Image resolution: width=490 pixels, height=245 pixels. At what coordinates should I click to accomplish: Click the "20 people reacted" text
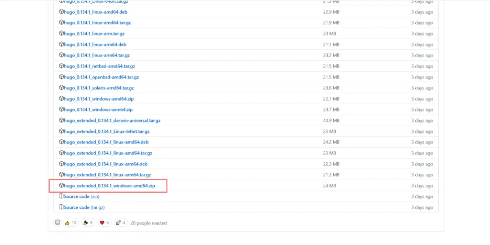(x=149, y=223)
